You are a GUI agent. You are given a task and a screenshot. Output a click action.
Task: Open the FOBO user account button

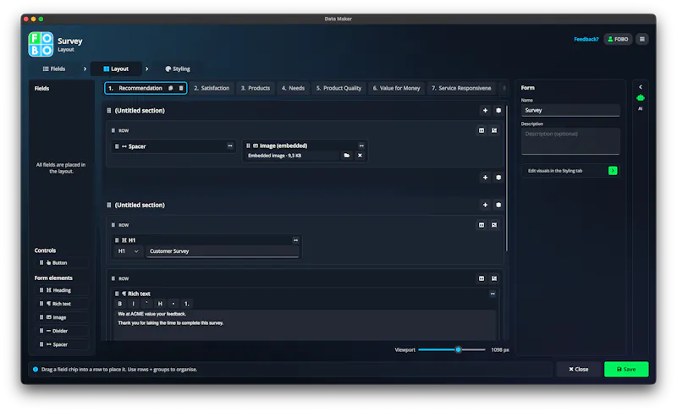pyautogui.click(x=618, y=39)
